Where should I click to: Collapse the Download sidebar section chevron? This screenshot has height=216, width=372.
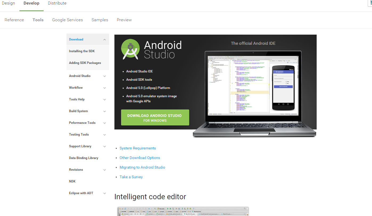105,40
